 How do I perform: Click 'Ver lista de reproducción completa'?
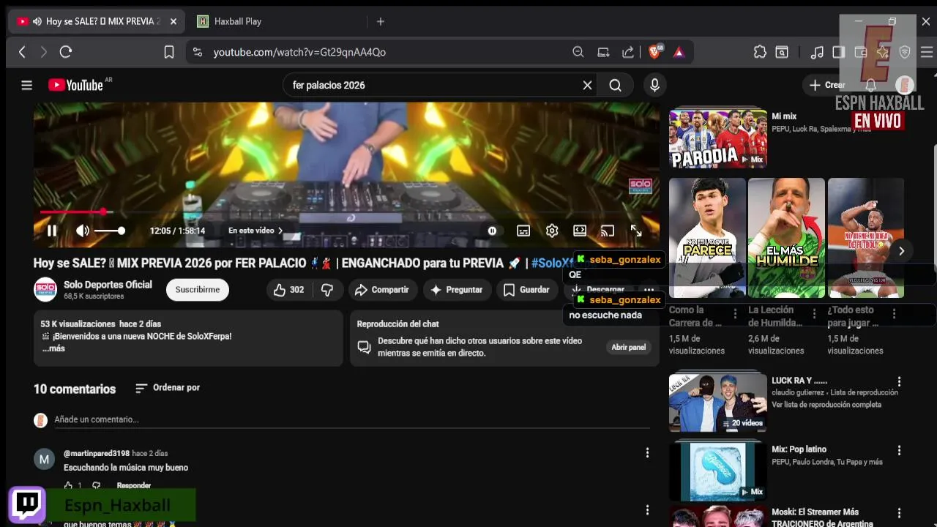point(826,405)
